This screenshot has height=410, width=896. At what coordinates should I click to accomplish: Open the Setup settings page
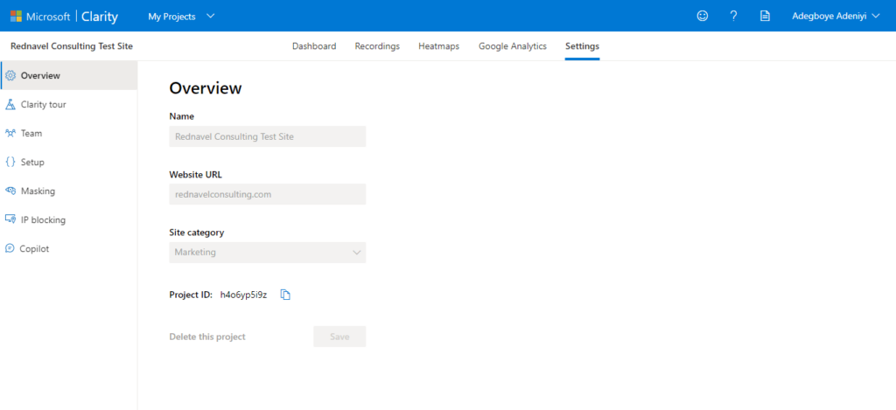click(68, 163)
